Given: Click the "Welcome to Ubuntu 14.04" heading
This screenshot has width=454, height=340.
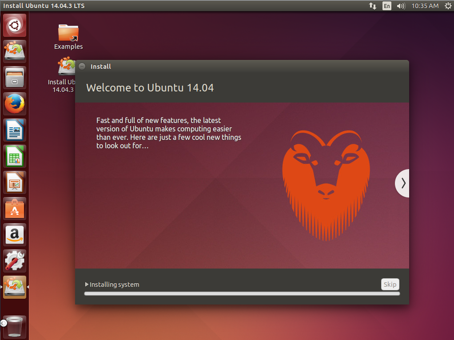Looking at the screenshot, I should (150, 88).
